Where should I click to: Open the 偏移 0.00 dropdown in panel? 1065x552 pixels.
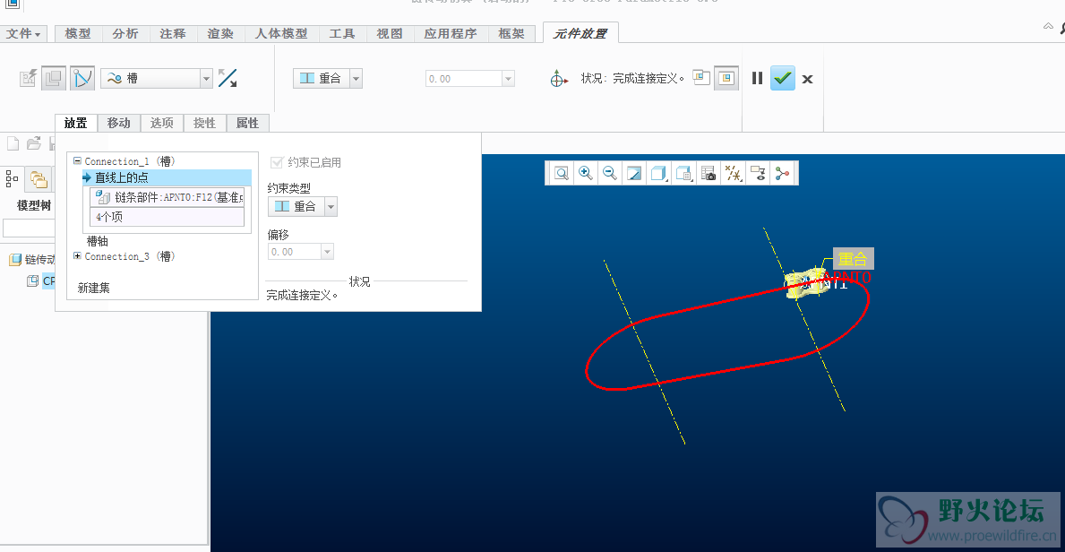coord(327,252)
